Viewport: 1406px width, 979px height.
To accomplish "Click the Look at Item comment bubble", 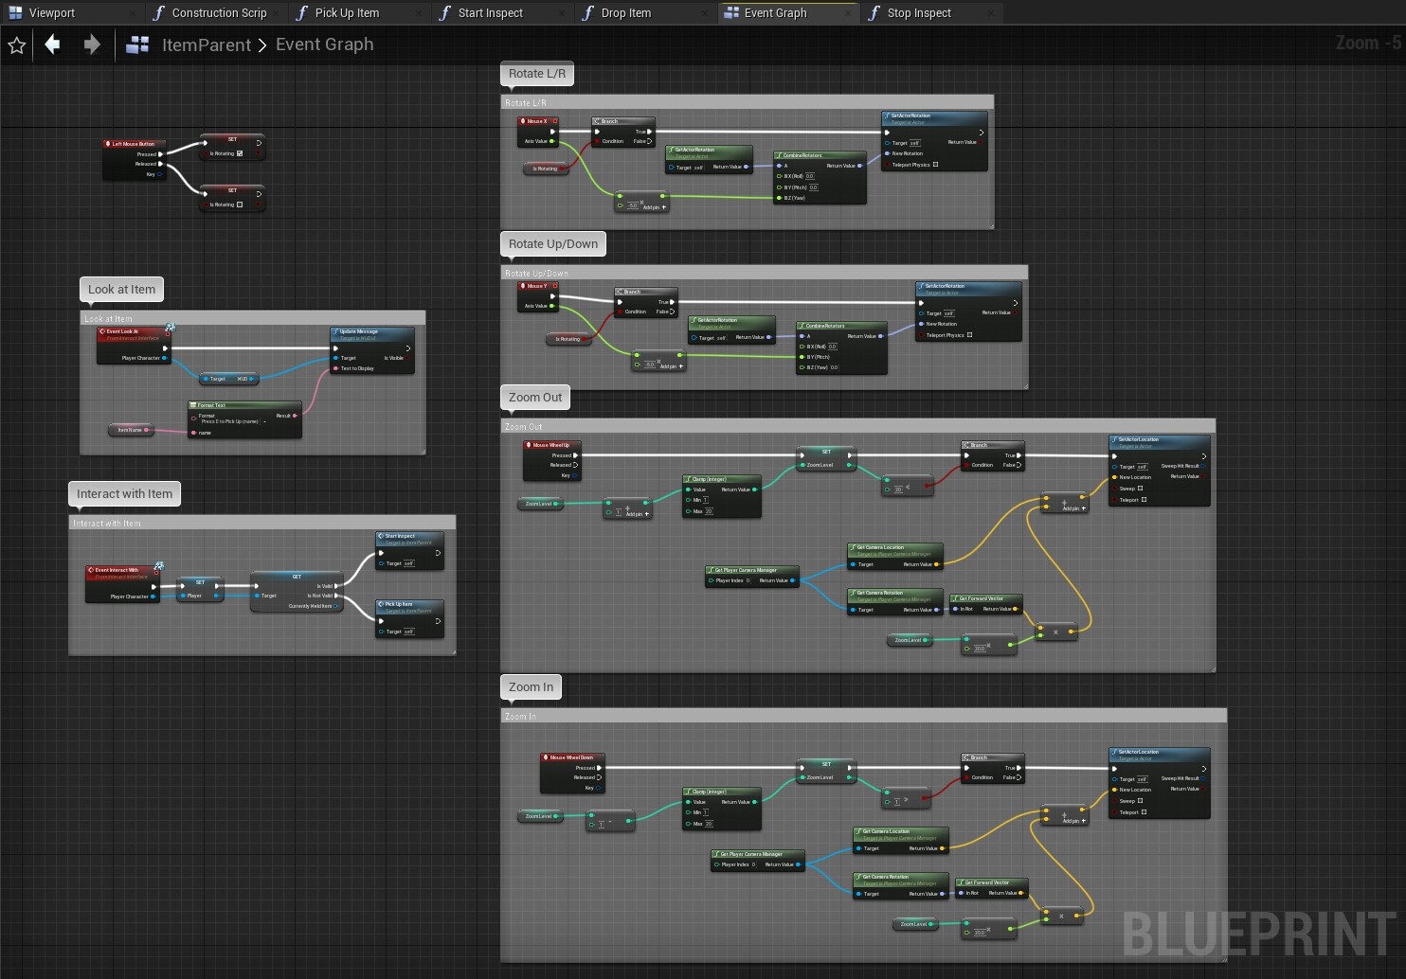I will [121, 290].
